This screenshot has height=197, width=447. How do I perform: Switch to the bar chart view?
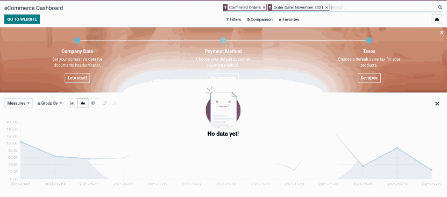pos(72,103)
